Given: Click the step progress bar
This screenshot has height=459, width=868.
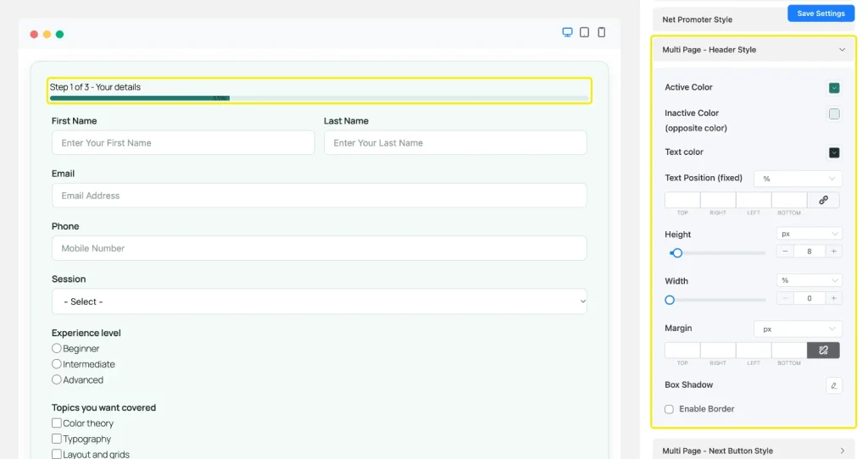Looking at the screenshot, I should click(x=319, y=98).
